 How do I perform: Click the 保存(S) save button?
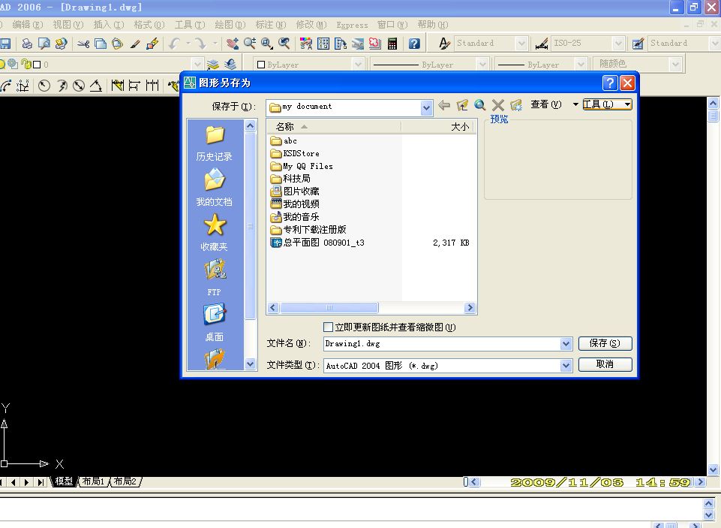(x=605, y=343)
